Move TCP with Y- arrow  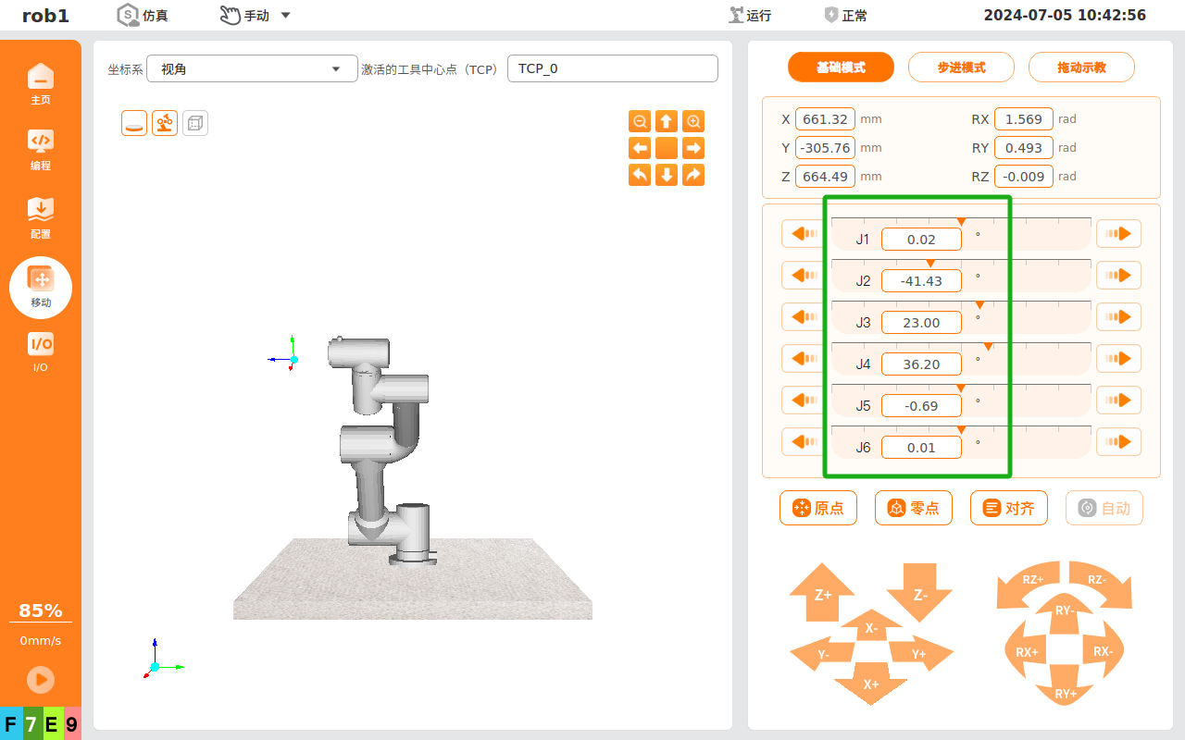pos(824,653)
